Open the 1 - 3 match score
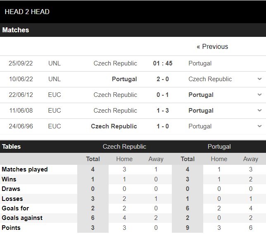 [162, 111]
